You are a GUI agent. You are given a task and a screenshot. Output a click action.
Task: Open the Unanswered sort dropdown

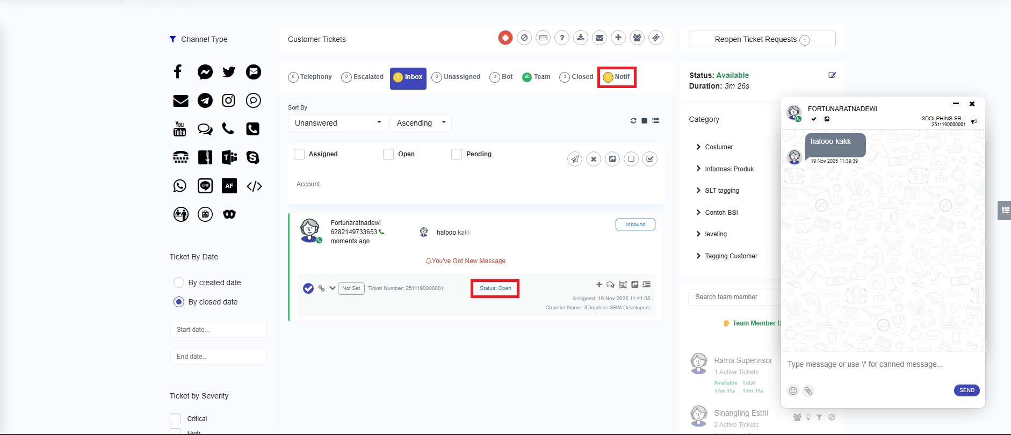pos(337,123)
